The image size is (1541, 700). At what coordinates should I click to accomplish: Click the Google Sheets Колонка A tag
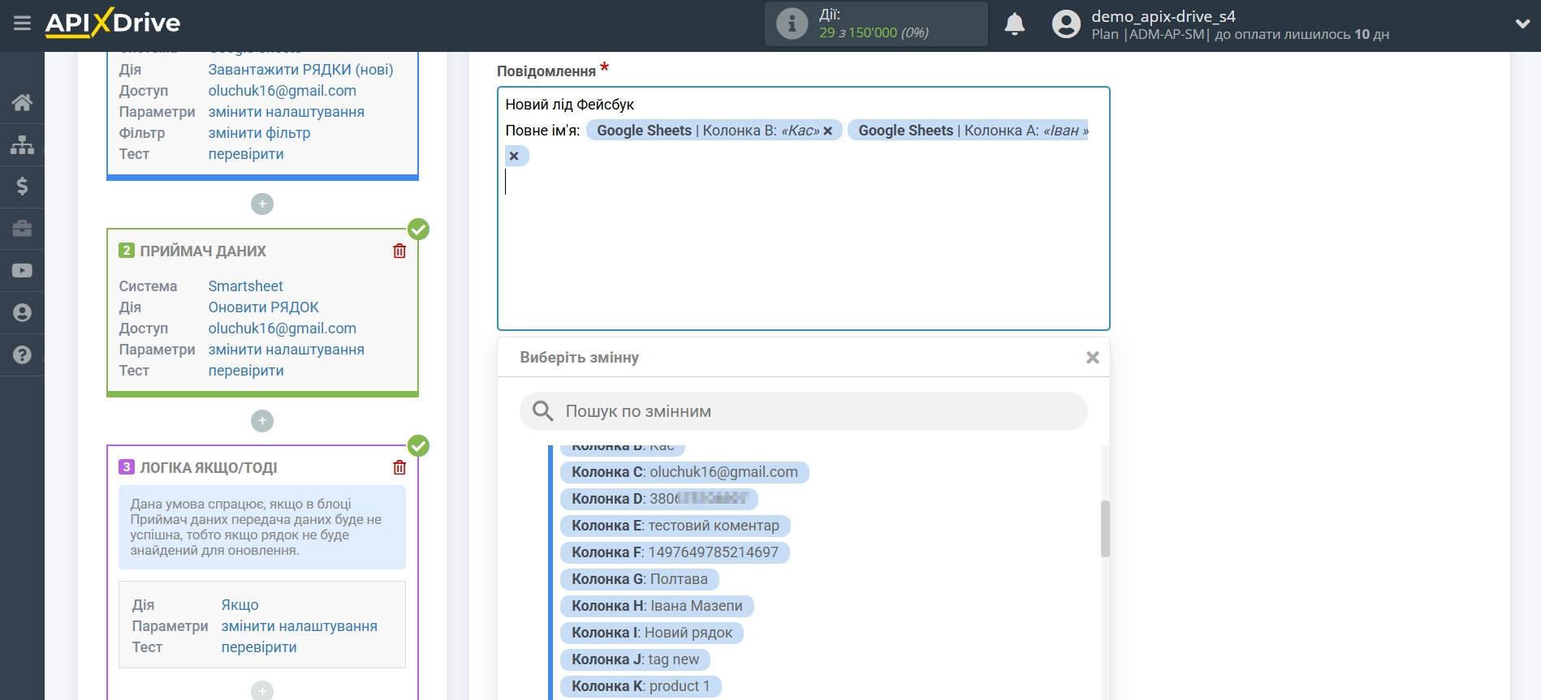pyautogui.click(x=968, y=131)
